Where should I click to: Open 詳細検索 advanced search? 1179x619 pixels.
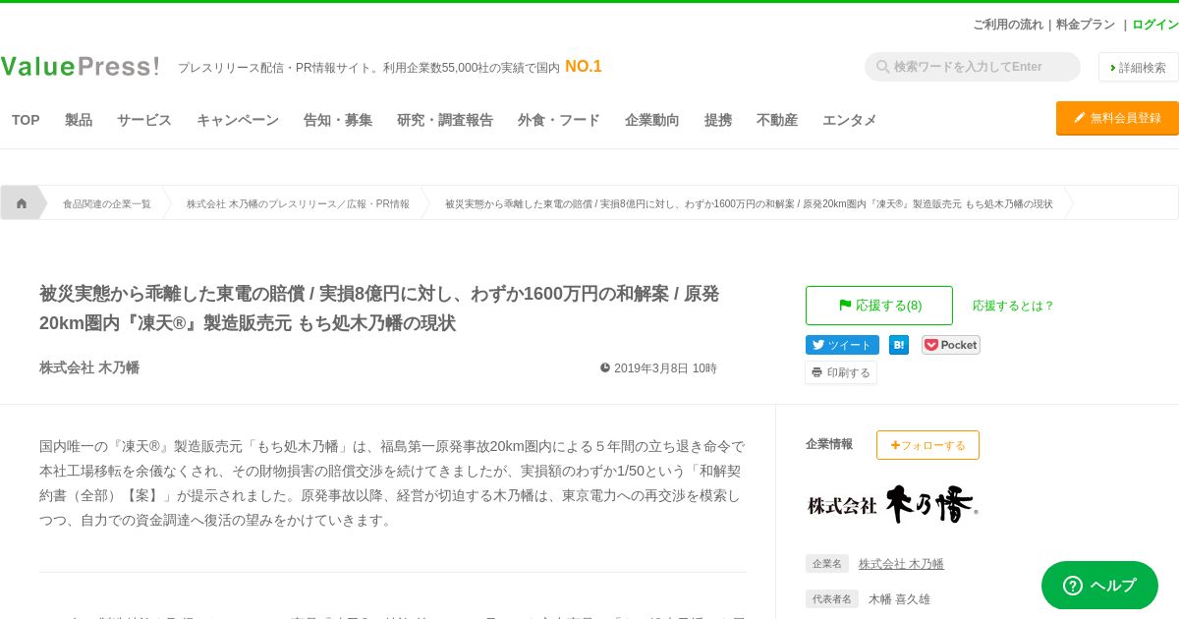click(1139, 67)
